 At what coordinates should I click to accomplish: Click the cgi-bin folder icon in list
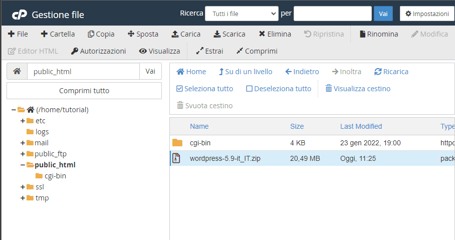point(177,142)
